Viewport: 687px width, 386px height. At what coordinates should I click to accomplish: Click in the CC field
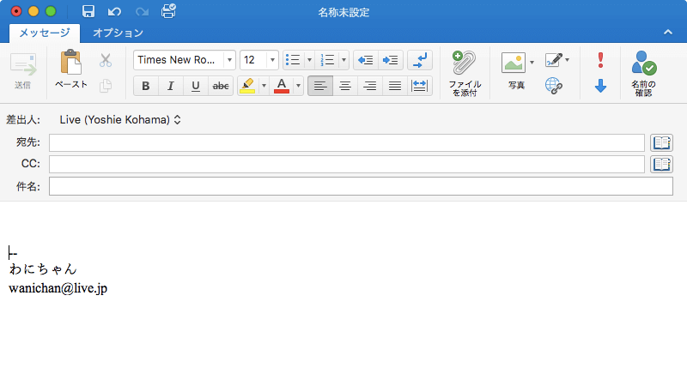347,164
